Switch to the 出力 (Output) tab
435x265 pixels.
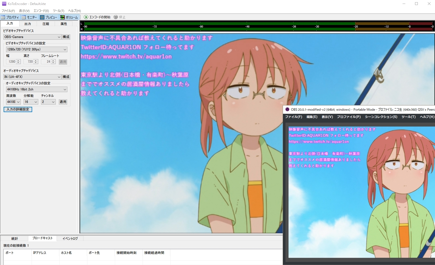click(28, 24)
